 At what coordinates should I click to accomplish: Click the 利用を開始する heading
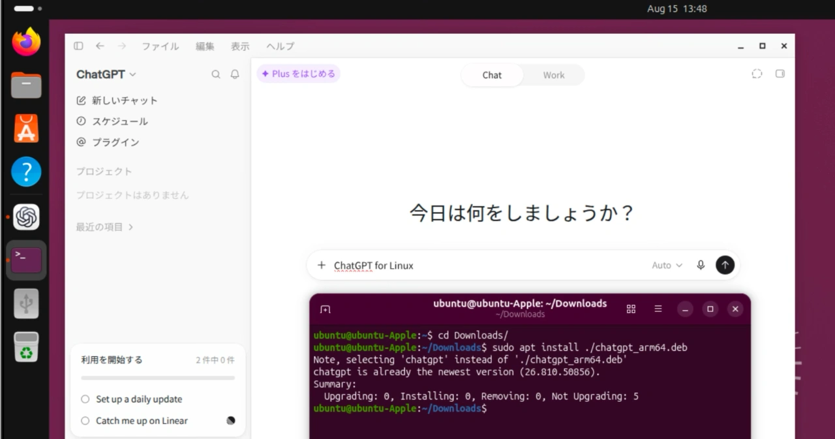click(x=112, y=360)
